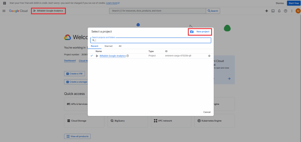The width and height of the screenshot is (301, 142).
Task: Follow the Learn more link in banner
Action: tap(113, 3)
